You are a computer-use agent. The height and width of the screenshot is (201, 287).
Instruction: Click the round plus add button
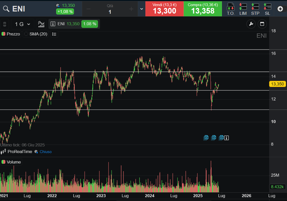280,9
